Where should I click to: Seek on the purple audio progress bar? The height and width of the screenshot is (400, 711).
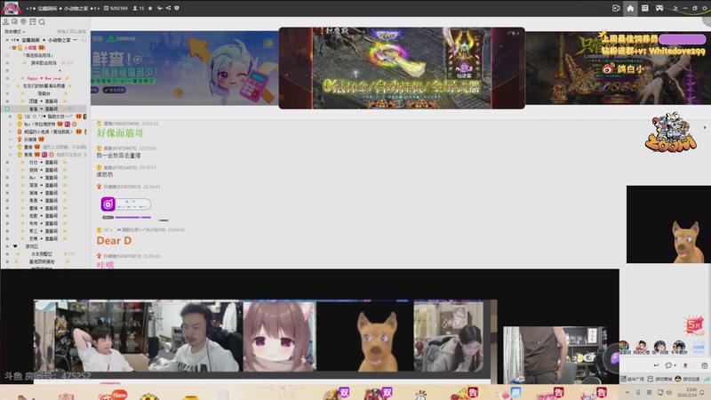click(x=132, y=218)
